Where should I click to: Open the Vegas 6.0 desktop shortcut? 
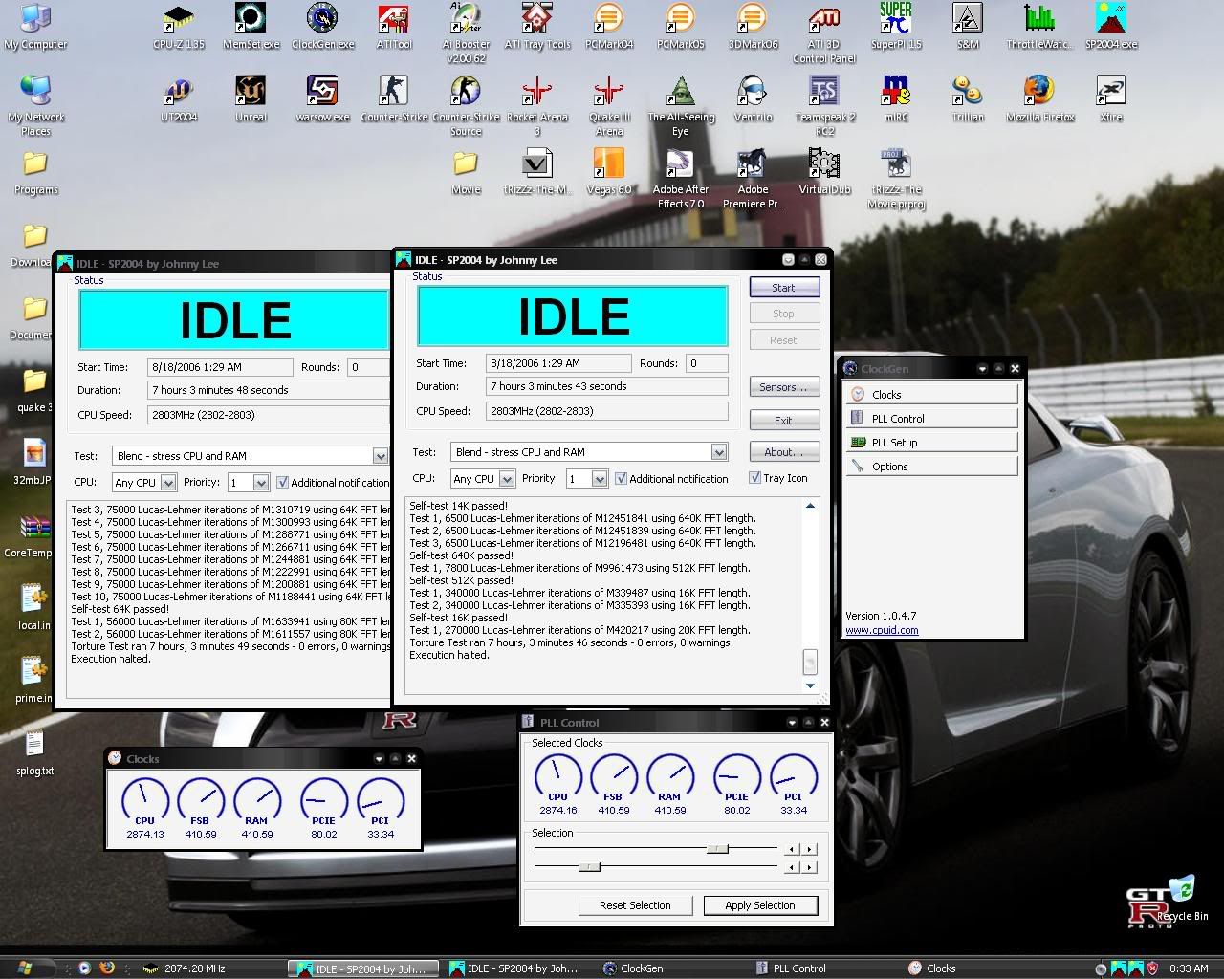[x=609, y=172]
